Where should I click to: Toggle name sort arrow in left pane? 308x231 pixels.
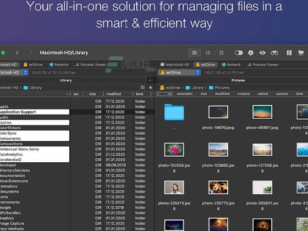[x=67, y=94]
